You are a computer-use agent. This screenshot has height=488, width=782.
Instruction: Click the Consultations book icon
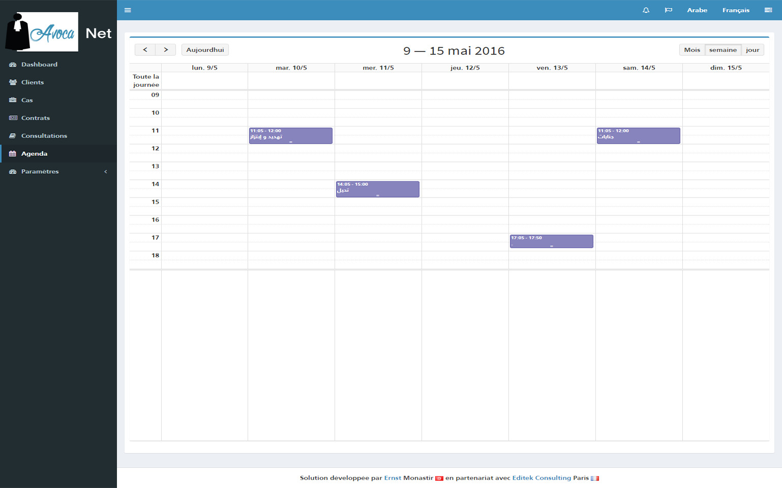coord(13,136)
